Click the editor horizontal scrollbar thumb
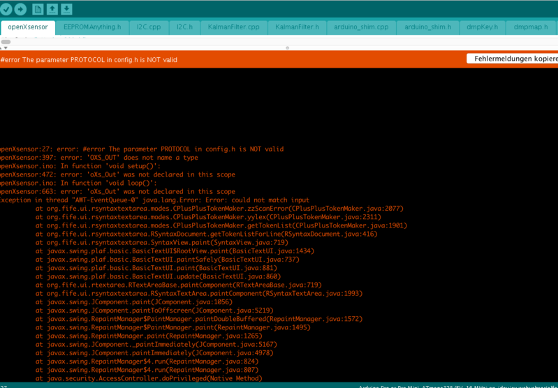Viewport: 558px width, 388px height. coord(6,42)
